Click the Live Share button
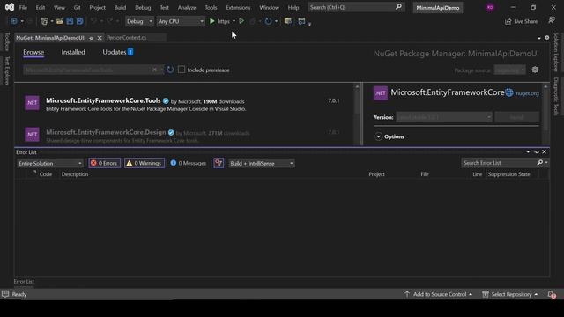Viewport: 564px width, 317px height. [521, 21]
